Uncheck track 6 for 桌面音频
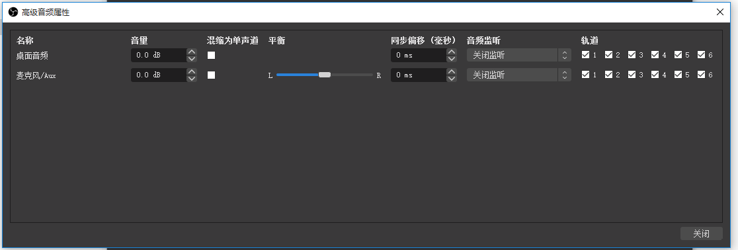738x250 pixels. (701, 55)
